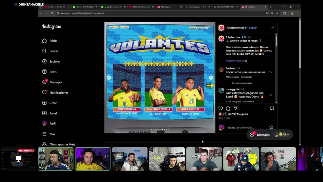Open the browser profile avatar
The height and width of the screenshot is (182, 323).
(x=292, y=13)
